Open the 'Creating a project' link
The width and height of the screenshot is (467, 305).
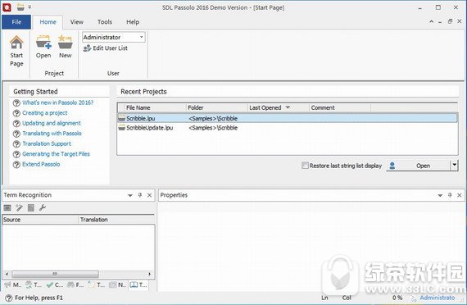(45, 113)
